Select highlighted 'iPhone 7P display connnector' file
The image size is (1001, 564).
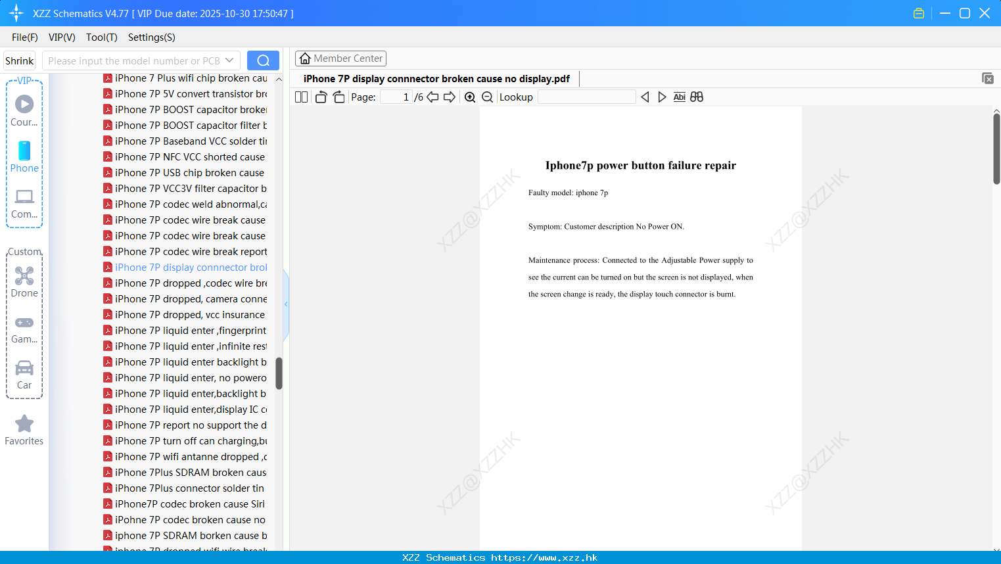pyautogui.click(x=185, y=268)
